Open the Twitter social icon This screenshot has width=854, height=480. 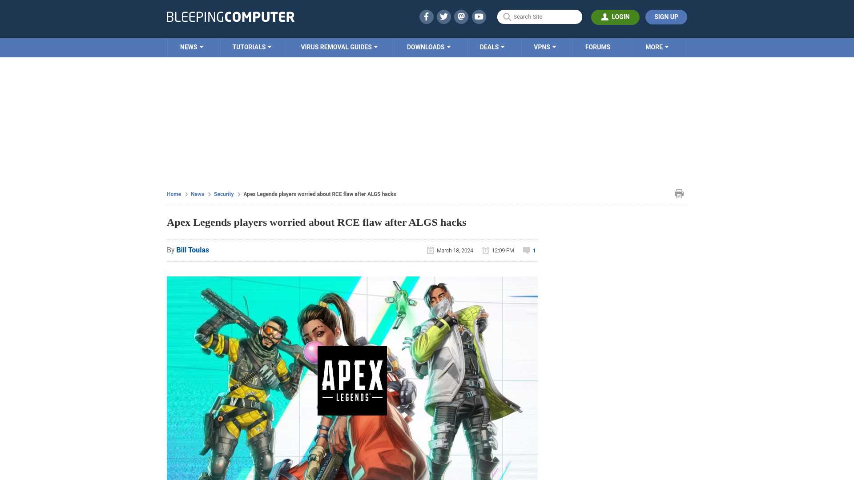click(443, 16)
